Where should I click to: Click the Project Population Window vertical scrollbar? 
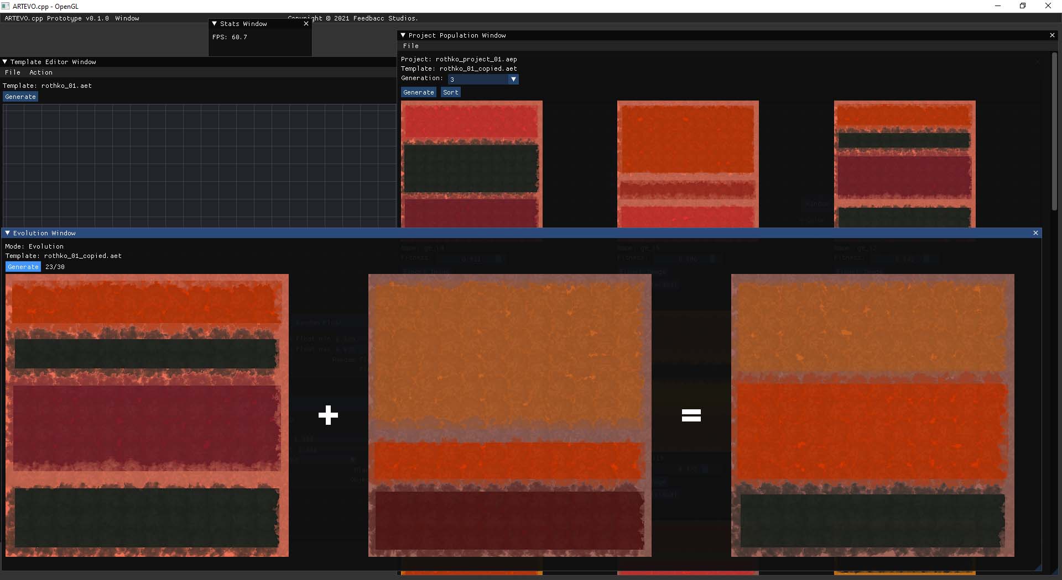tap(1054, 133)
